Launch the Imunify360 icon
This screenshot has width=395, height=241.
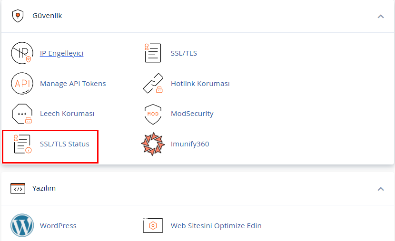pos(153,144)
